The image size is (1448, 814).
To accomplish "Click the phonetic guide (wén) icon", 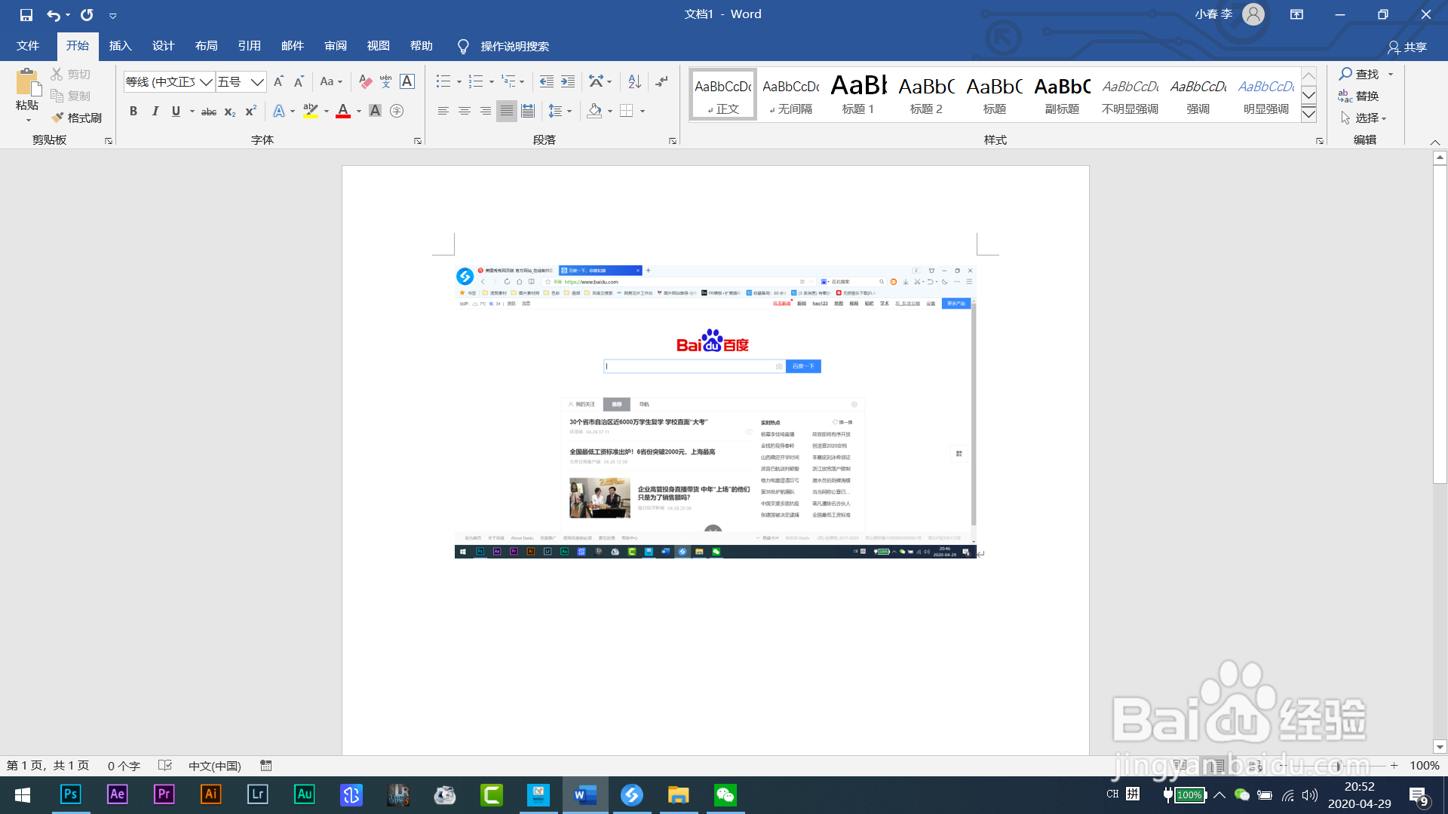I will point(386,81).
